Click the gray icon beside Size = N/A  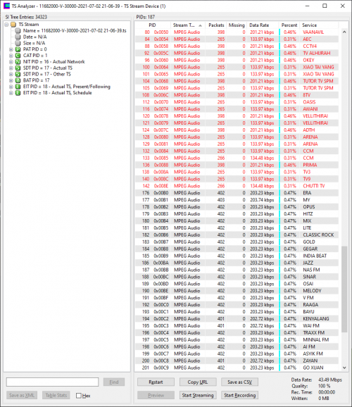coord(18,43)
